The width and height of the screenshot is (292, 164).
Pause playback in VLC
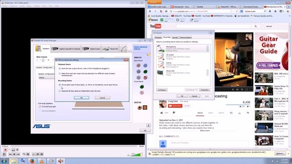point(4,154)
